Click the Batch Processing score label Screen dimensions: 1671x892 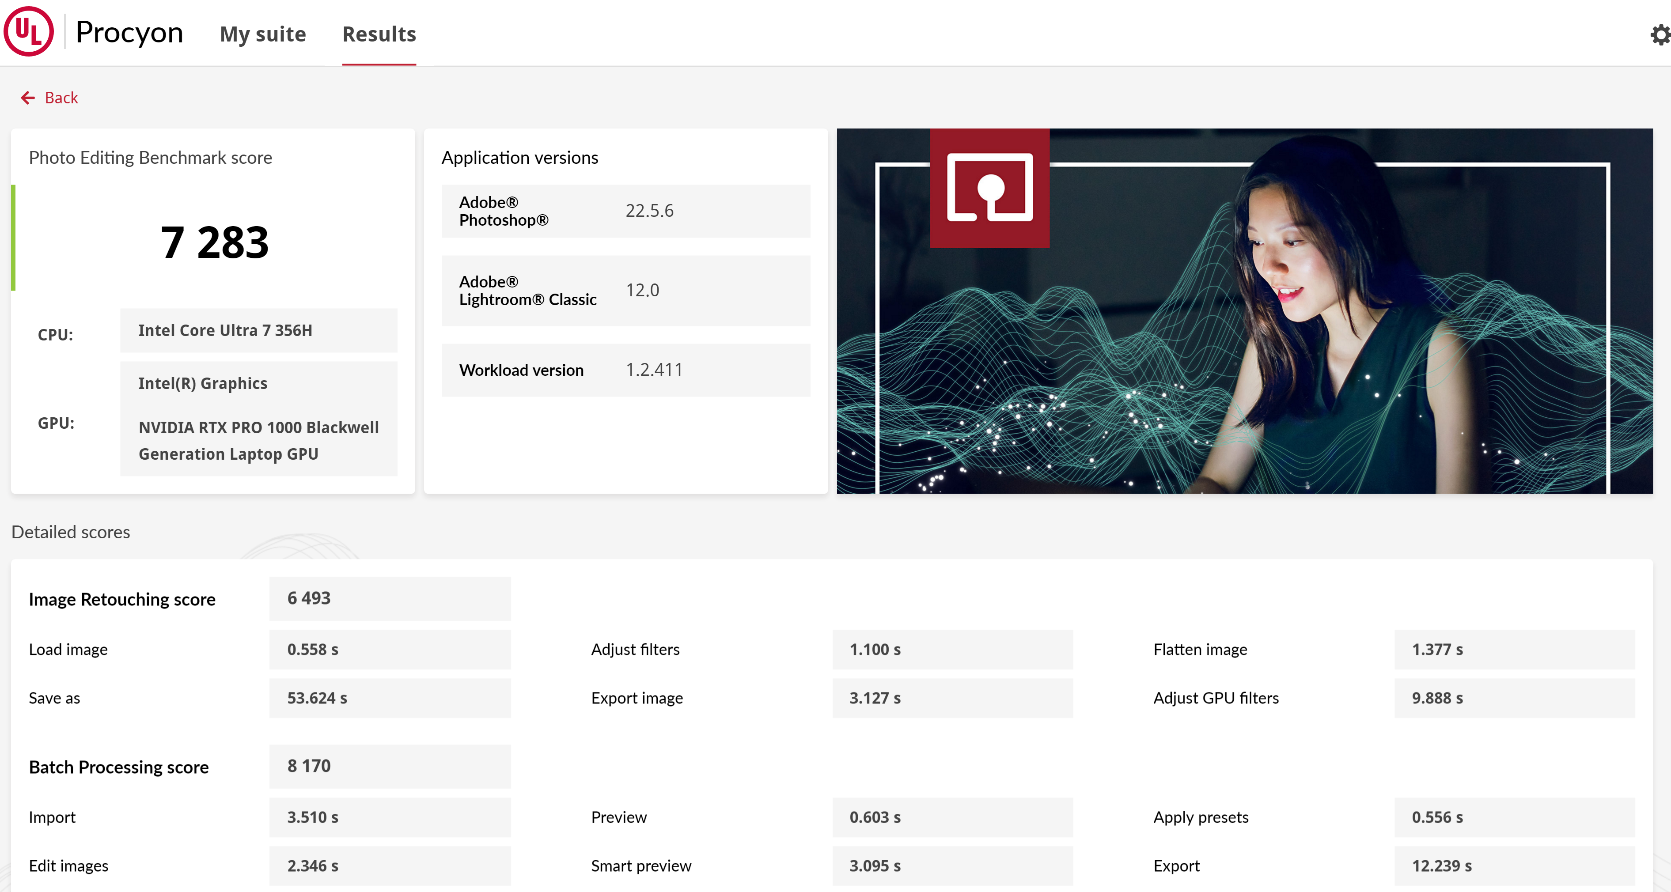click(119, 767)
